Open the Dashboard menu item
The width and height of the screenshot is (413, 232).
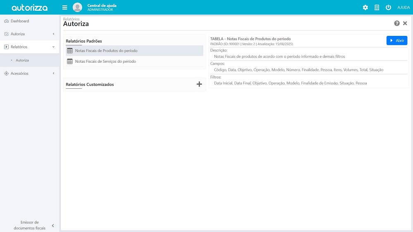point(20,21)
